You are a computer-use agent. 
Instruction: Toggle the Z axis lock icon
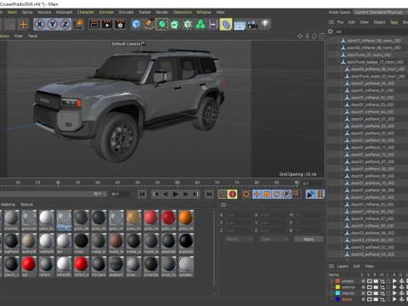point(65,25)
